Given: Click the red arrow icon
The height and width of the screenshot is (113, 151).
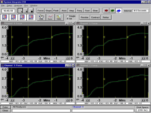Looking at the screenshot, I should pyautogui.click(x=106, y=11).
